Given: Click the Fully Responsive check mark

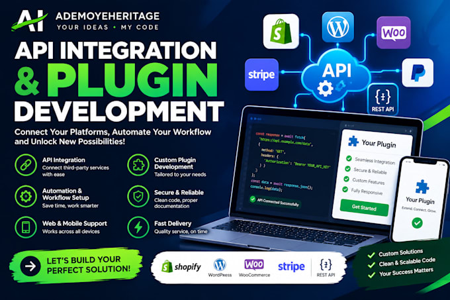Looking at the screenshot, I should (345, 189).
